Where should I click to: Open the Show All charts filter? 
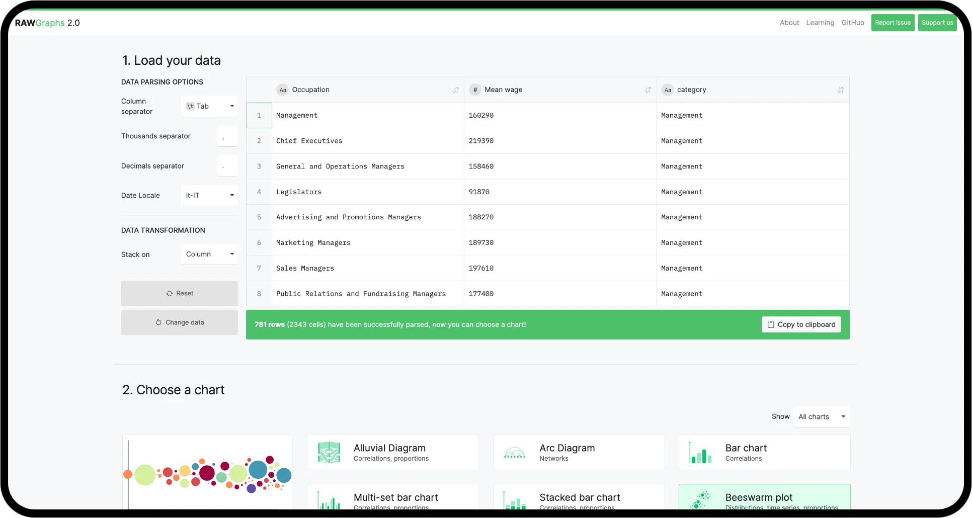point(821,416)
